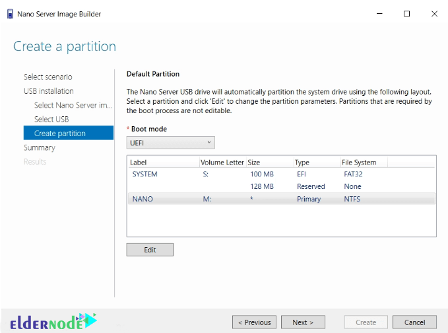Select the Create partition step
The width and height of the screenshot is (448, 333).
68,133
